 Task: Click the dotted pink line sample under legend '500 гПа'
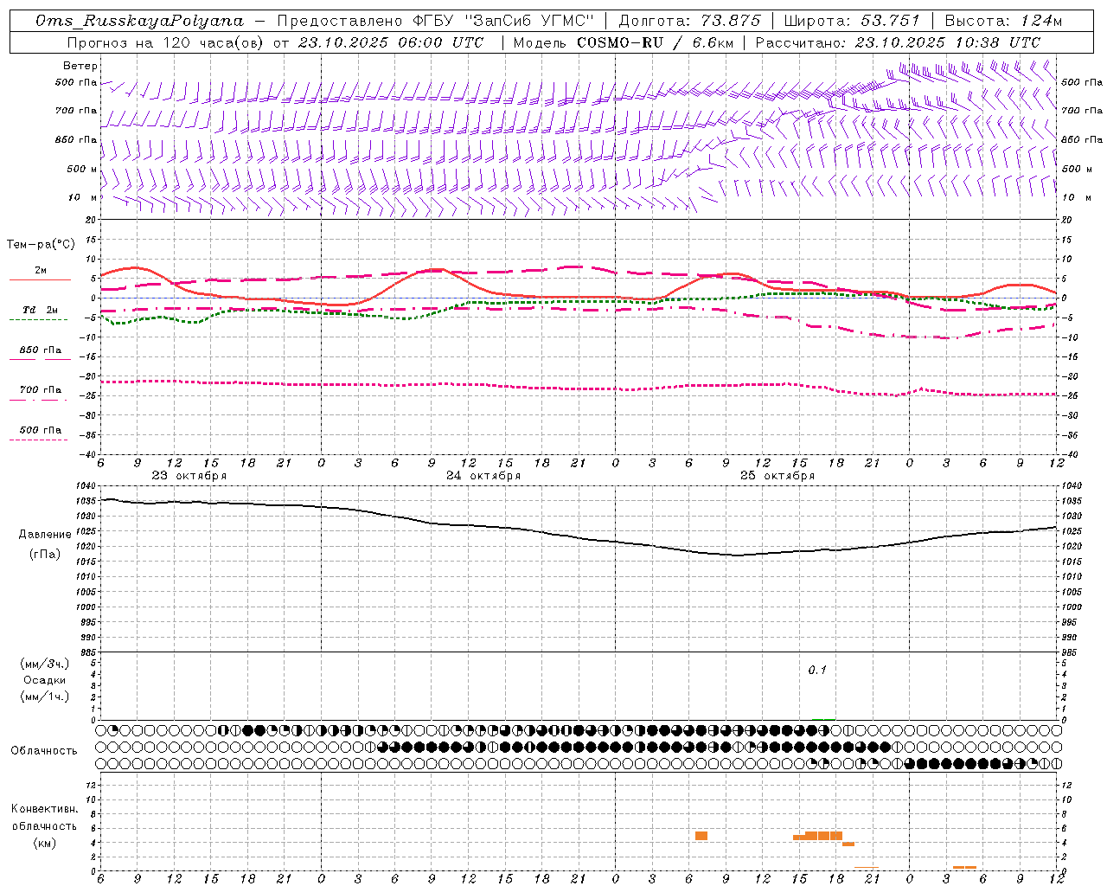tap(39, 440)
